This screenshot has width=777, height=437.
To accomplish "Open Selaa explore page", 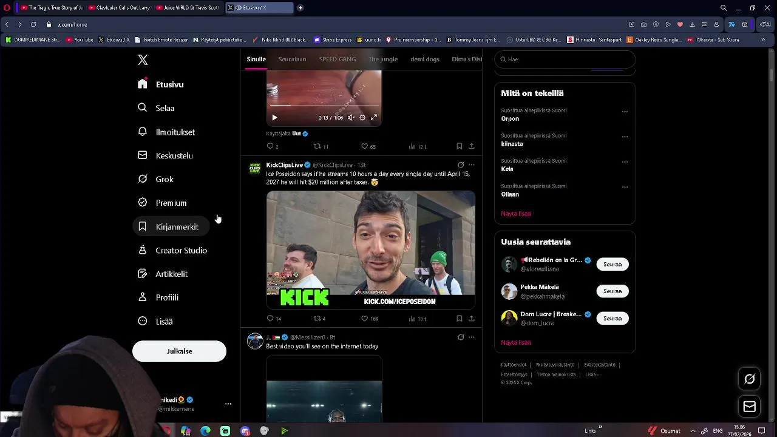I will pyautogui.click(x=157, y=108).
